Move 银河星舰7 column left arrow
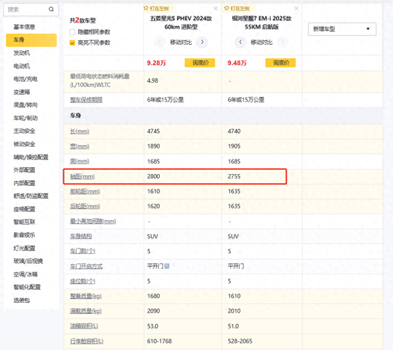The image size is (393, 350). [240, 42]
